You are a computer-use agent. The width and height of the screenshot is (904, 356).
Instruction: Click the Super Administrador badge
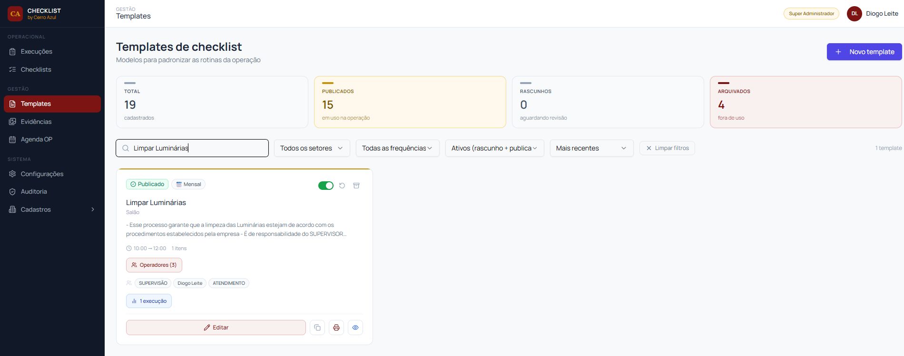pos(811,14)
